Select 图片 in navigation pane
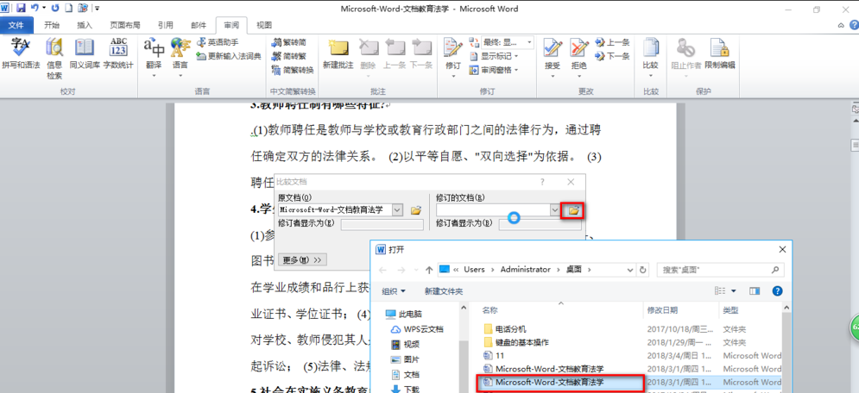 [405, 359]
